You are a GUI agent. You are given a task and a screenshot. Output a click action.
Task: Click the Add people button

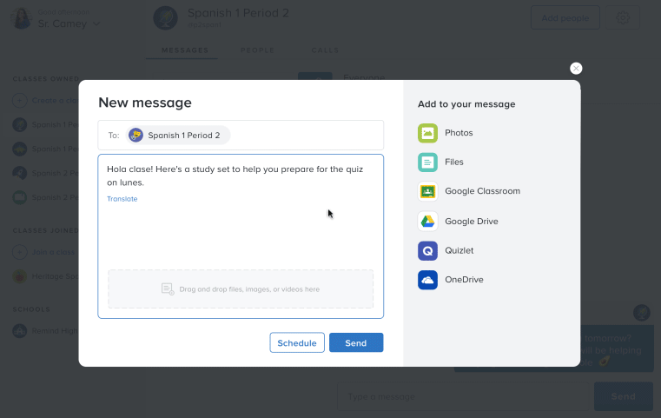tap(565, 17)
